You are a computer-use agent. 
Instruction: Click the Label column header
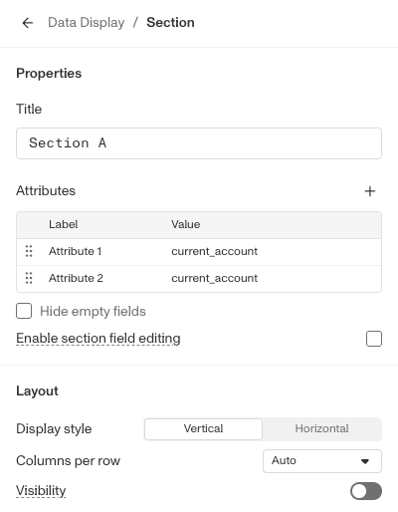click(x=63, y=224)
